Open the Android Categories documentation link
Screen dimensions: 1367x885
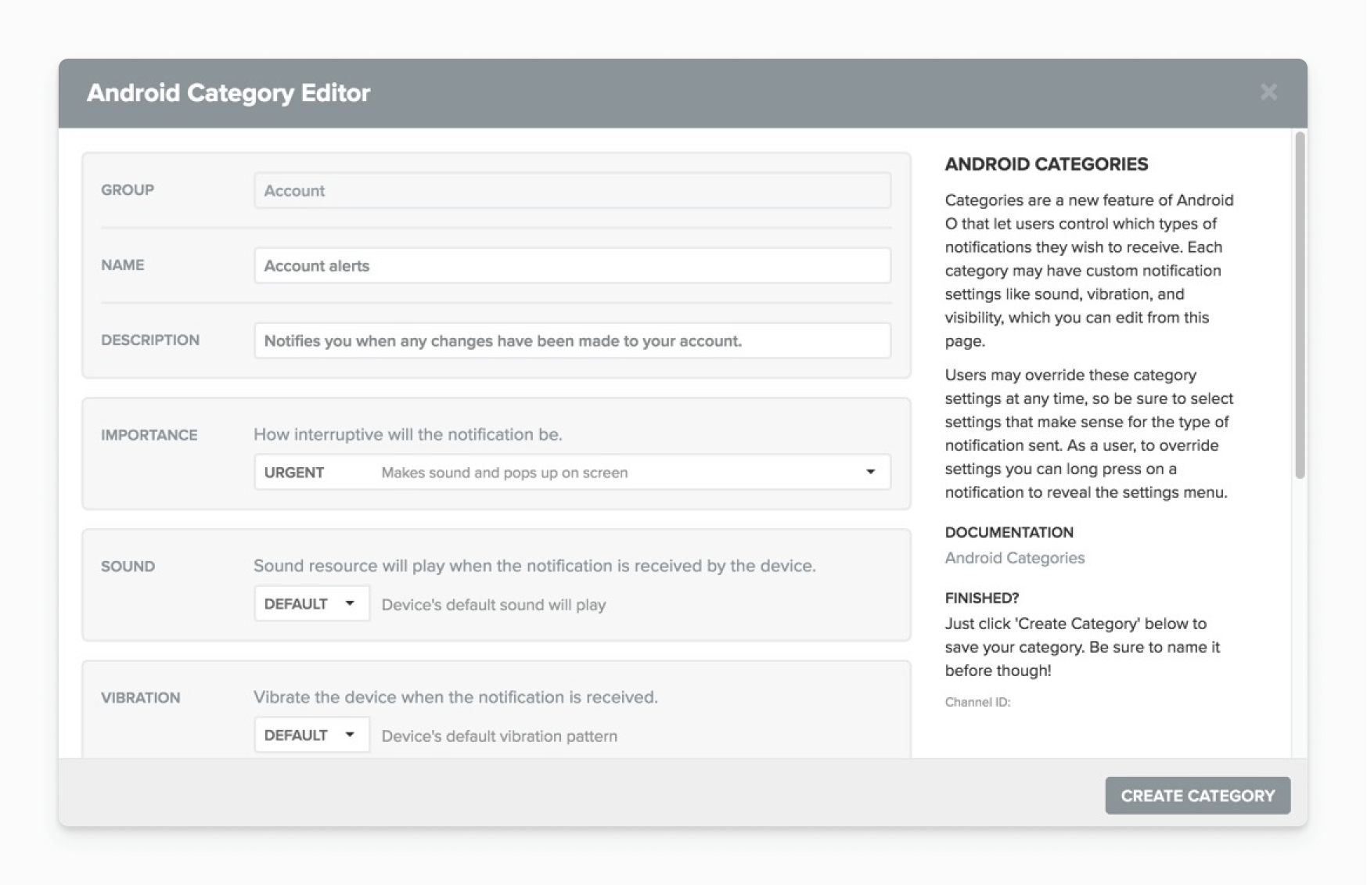click(x=1014, y=558)
